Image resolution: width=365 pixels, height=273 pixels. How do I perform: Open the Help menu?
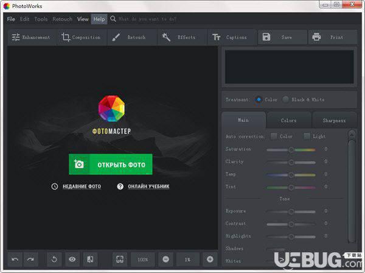(99, 19)
